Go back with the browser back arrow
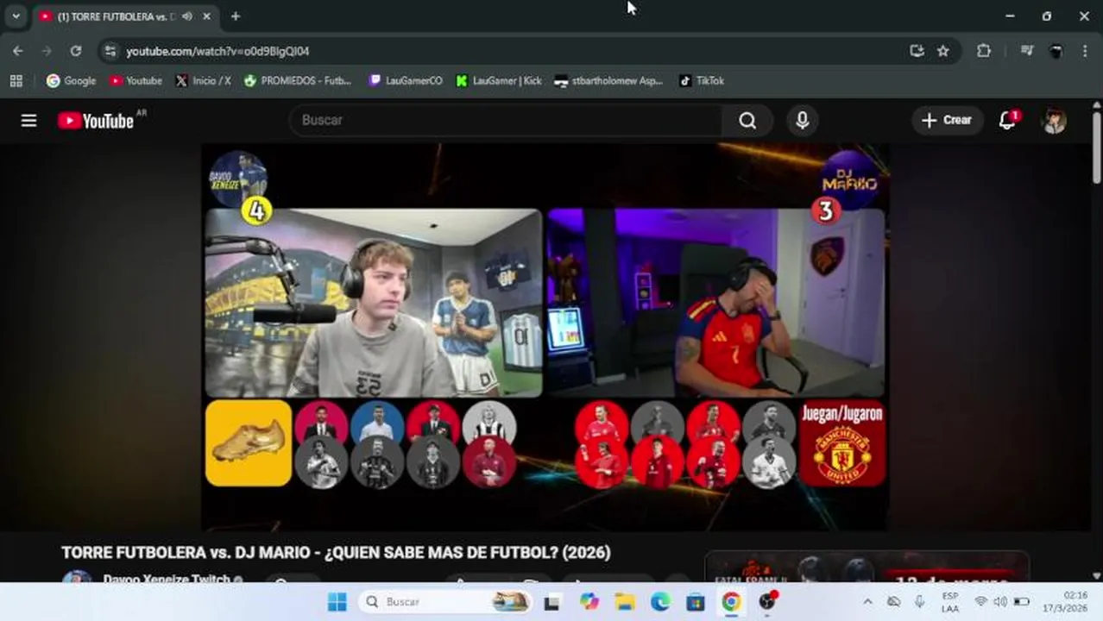The width and height of the screenshot is (1103, 621). (x=17, y=51)
